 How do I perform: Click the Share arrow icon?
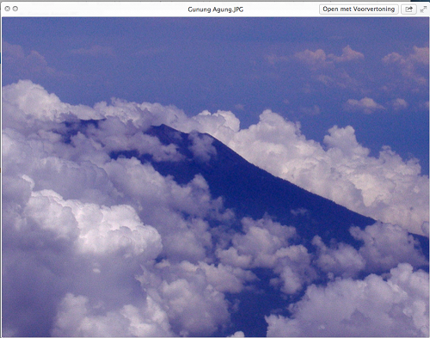[x=408, y=9]
